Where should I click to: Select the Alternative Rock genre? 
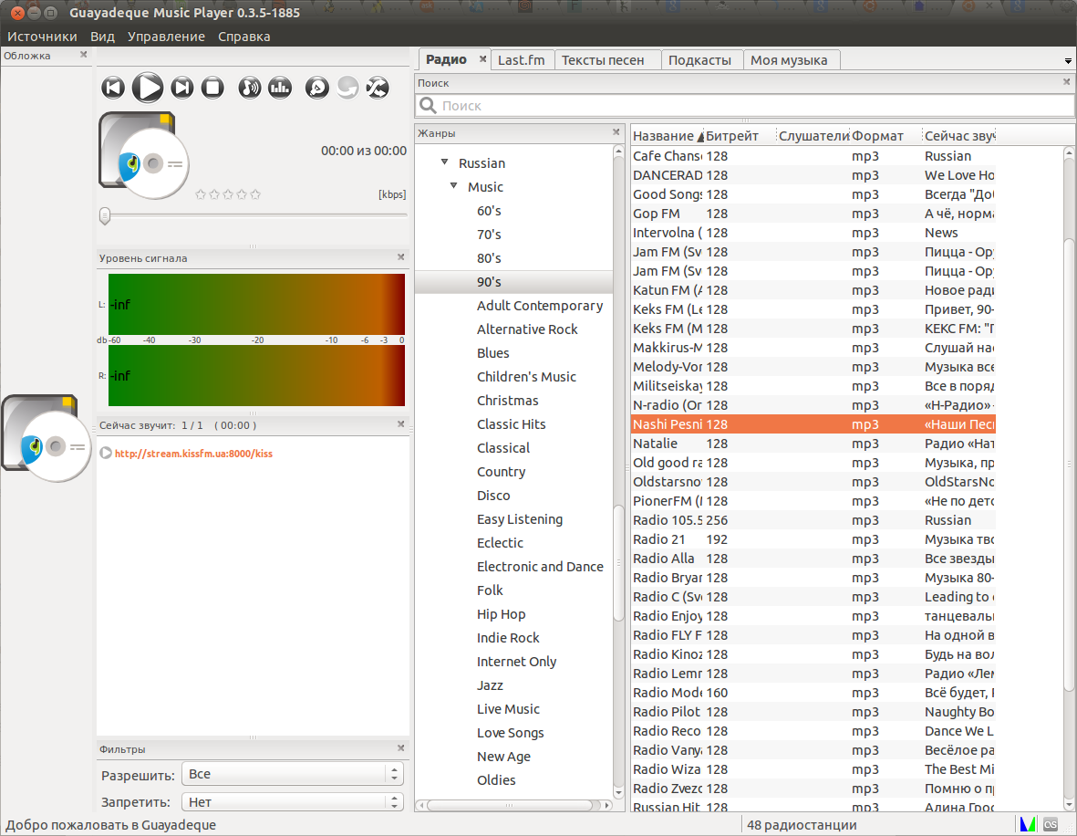pos(527,329)
